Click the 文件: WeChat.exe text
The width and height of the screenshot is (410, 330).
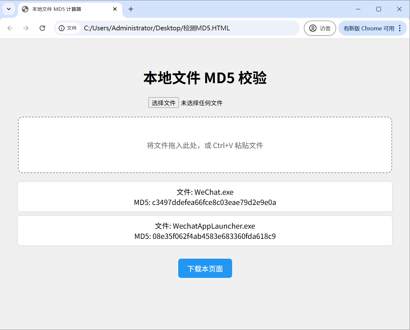point(205,192)
